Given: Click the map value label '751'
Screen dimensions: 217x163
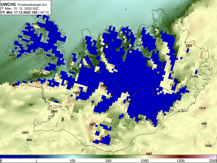Looking at the screenshot, I should [31, 105].
